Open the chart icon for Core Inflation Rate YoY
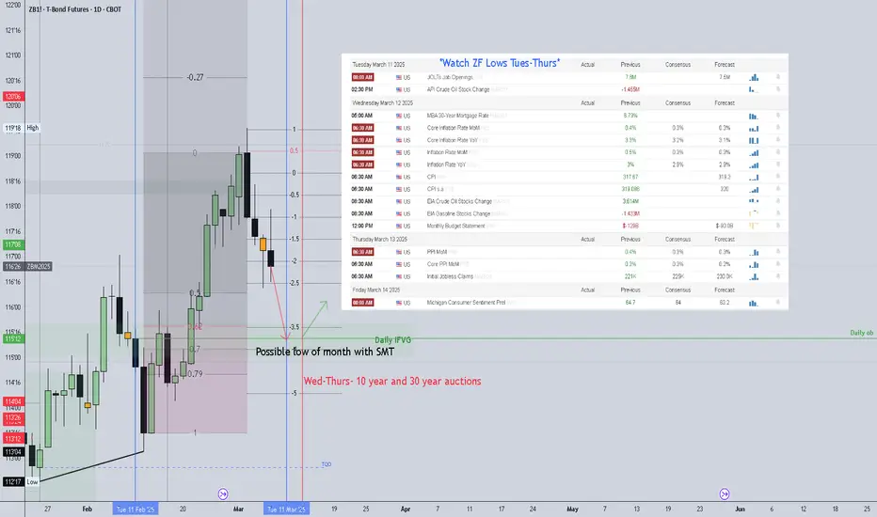877x517 pixels. 754,140
